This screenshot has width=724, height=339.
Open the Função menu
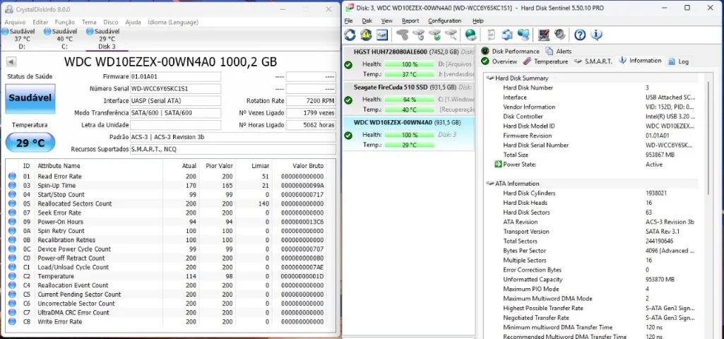(x=65, y=22)
